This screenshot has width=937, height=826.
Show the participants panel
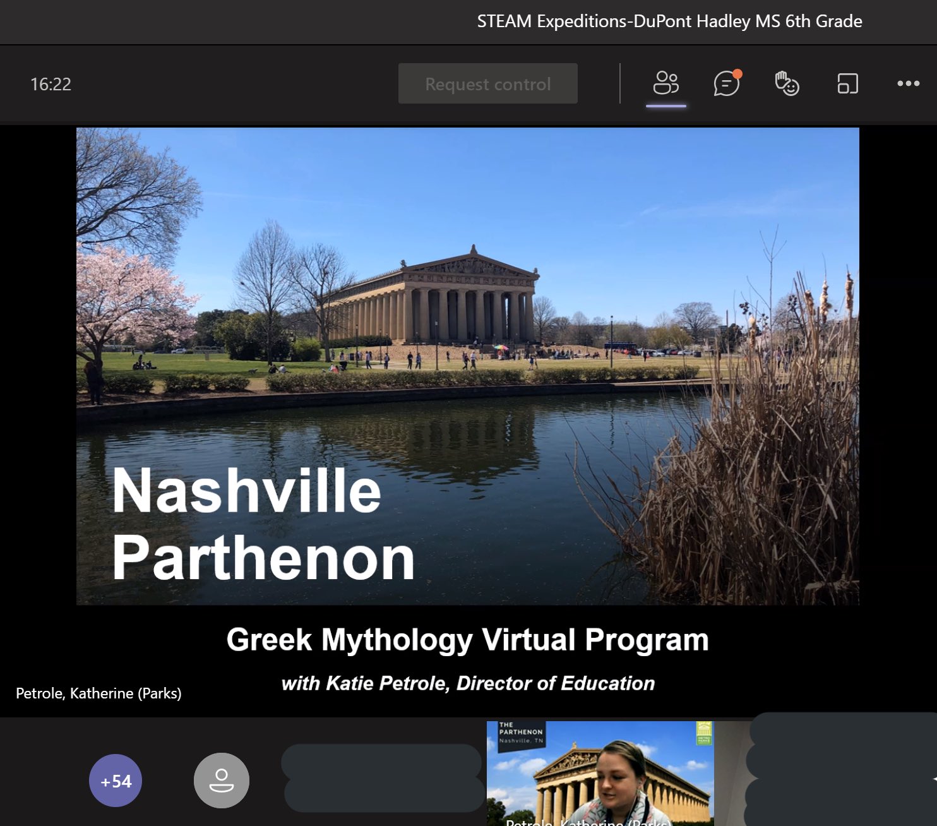coord(666,83)
